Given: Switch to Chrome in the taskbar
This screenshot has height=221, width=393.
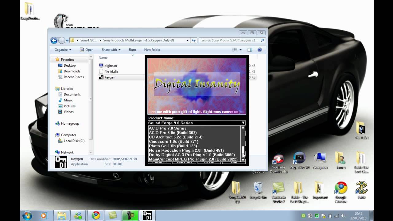Looking at the screenshot, I should 96,215.
